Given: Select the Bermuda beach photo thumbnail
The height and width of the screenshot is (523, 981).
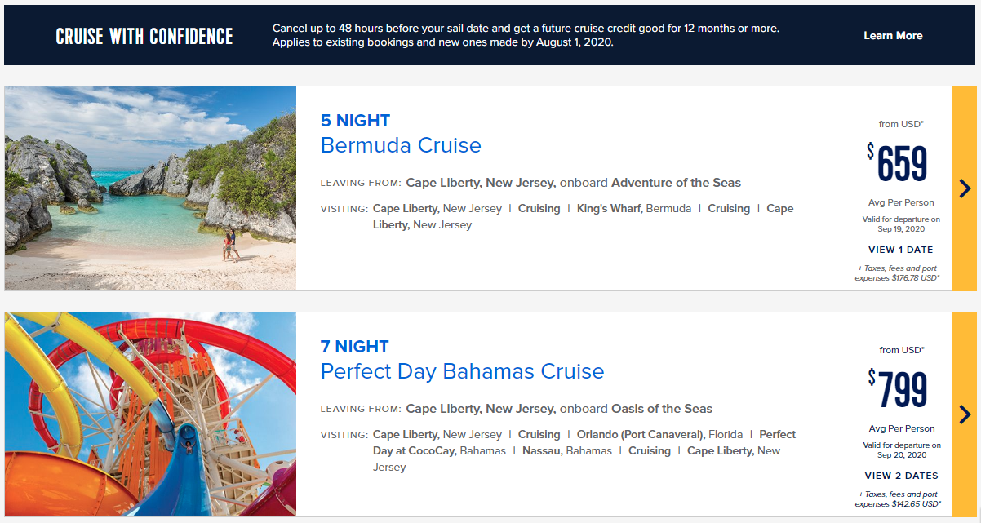Looking at the screenshot, I should tap(150, 188).
